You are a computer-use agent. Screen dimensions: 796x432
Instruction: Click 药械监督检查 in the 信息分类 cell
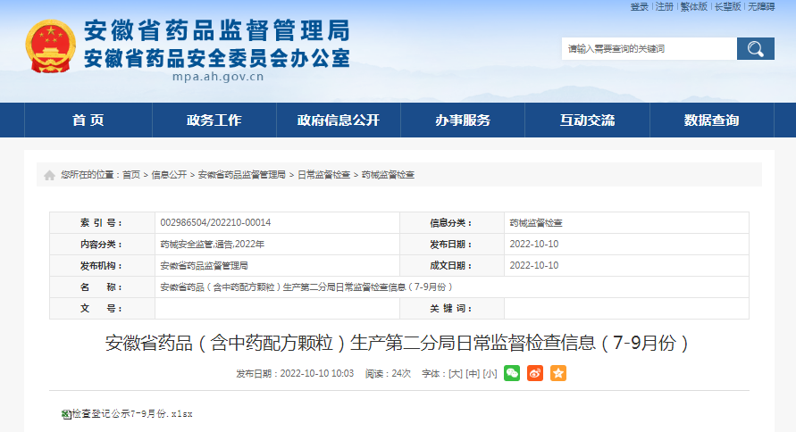coord(535,222)
